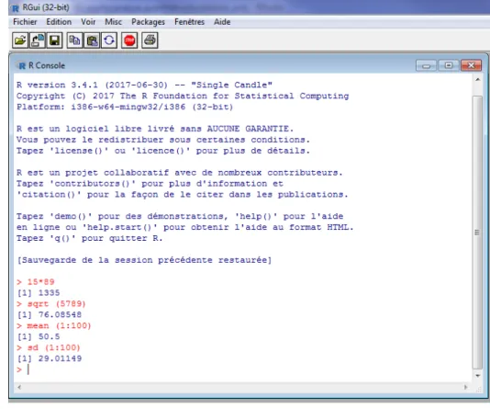Click the '[1] 1335' result line
The width and height of the screenshot is (490, 409).
tap(39, 293)
